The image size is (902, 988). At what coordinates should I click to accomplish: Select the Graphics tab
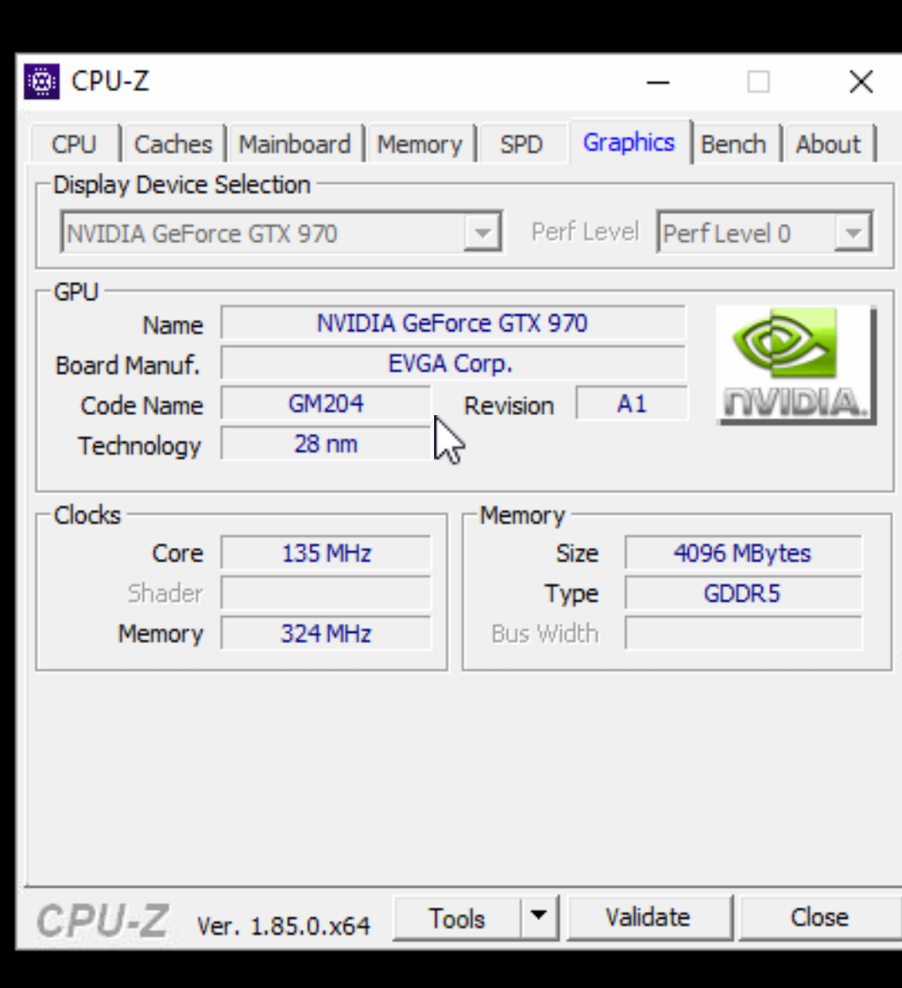(x=629, y=142)
